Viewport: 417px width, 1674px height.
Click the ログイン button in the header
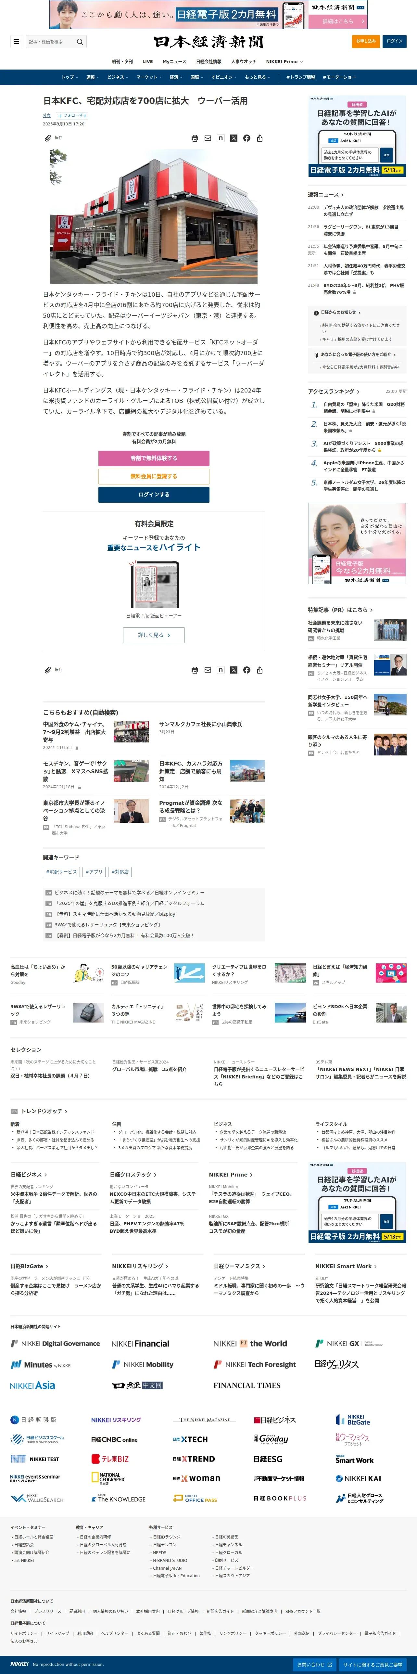pyautogui.click(x=394, y=41)
